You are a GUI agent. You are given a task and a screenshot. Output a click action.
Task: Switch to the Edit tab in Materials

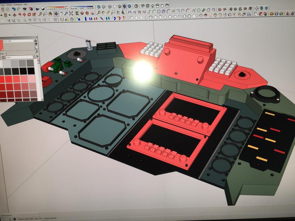pos(3,54)
